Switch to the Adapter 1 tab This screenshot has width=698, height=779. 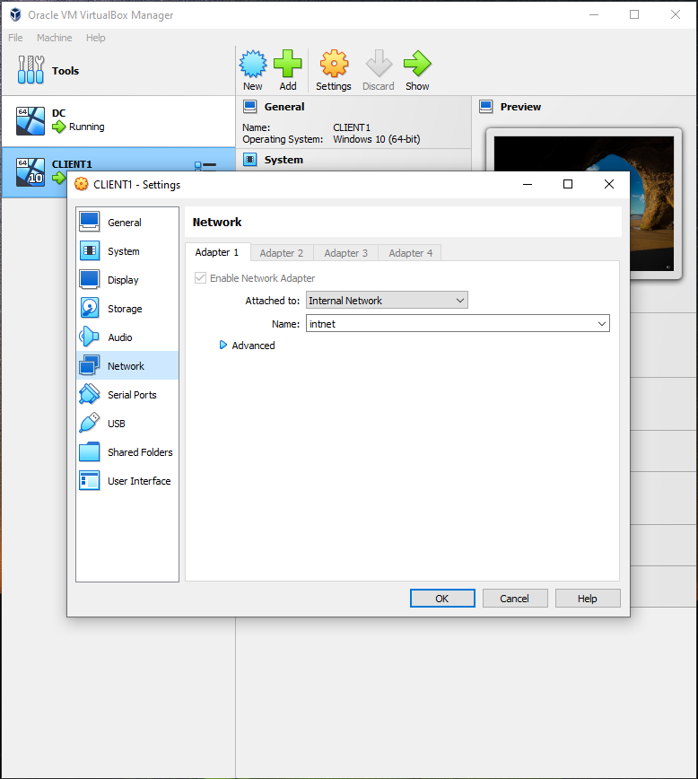click(x=217, y=252)
